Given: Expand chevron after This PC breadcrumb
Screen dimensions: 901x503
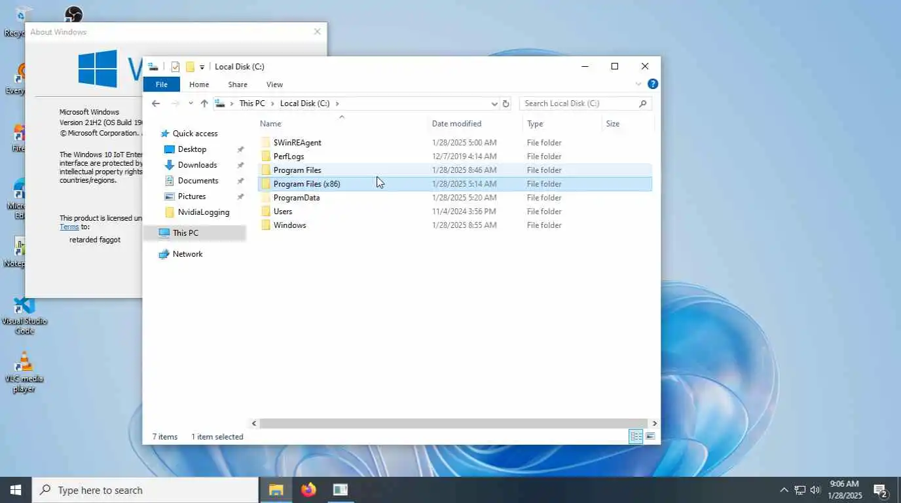Looking at the screenshot, I should coord(273,103).
